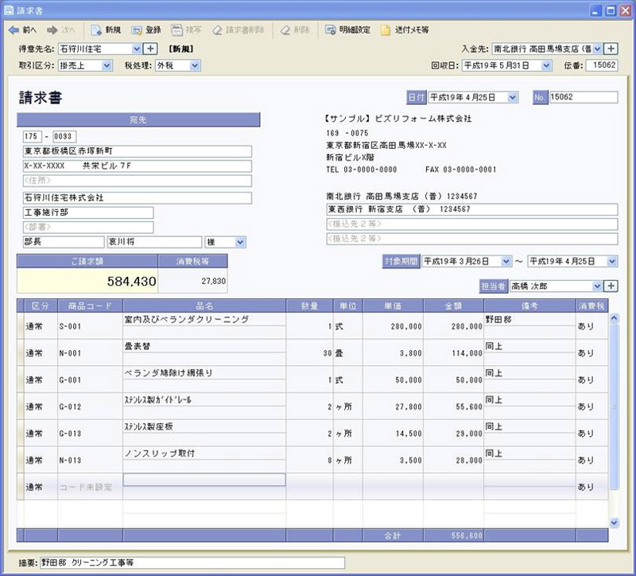Expand the 得意先名 customer dropdown
Screen dimensions: 636x576
tap(137, 49)
